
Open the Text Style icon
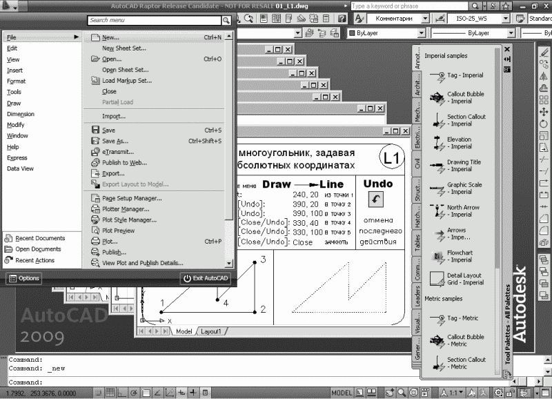click(x=359, y=19)
